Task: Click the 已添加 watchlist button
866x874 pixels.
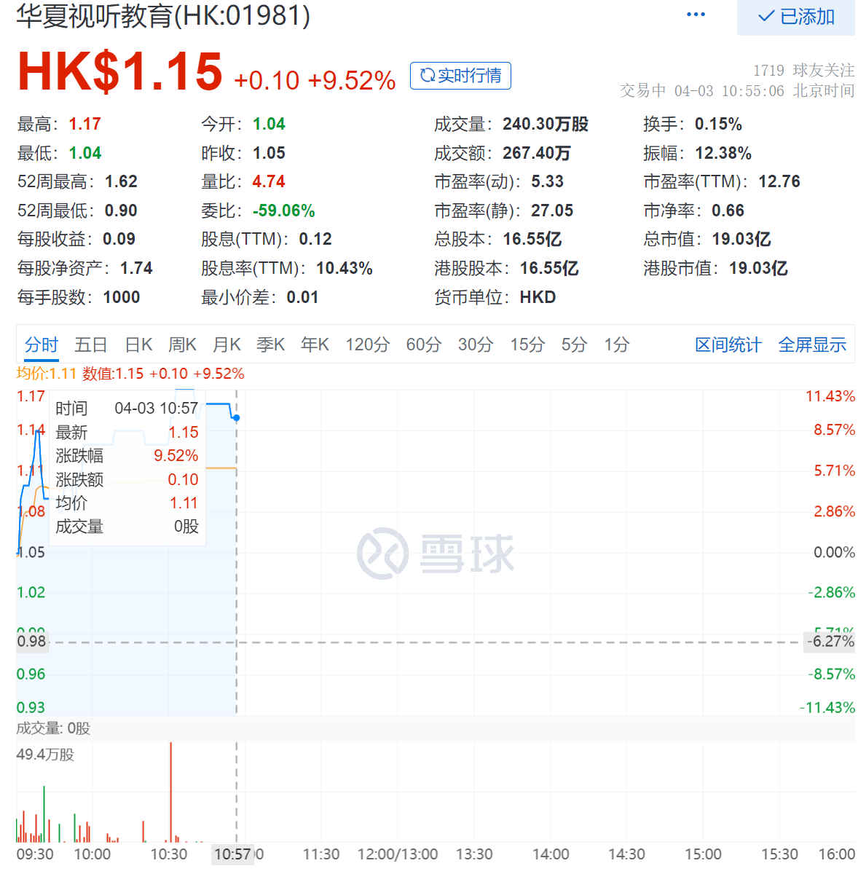Action: [796, 17]
